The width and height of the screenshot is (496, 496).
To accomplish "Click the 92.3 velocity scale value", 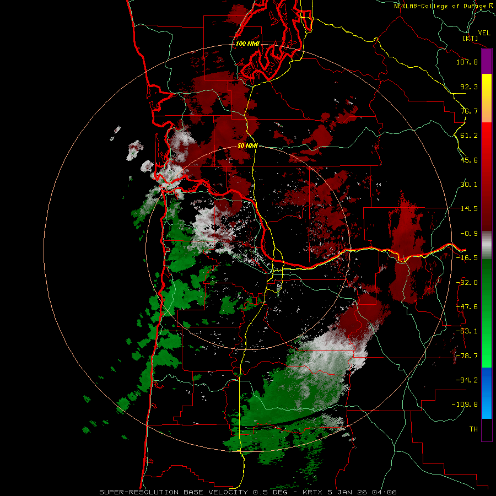I will (x=469, y=87).
